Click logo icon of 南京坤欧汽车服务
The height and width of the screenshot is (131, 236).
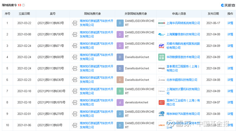pyautogui.click(x=162, y=114)
